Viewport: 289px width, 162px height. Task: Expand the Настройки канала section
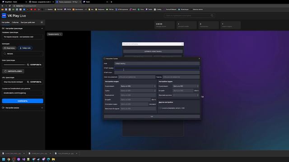pyautogui.click(x=42, y=108)
